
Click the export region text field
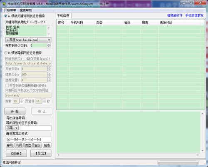point(36,128)
